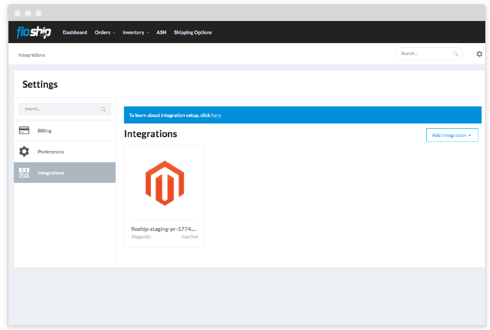Go to the Dashboard page

pos(75,33)
